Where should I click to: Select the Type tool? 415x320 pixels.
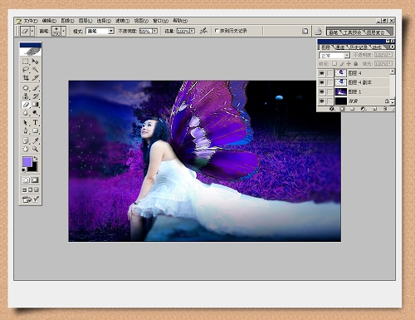point(35,122)
